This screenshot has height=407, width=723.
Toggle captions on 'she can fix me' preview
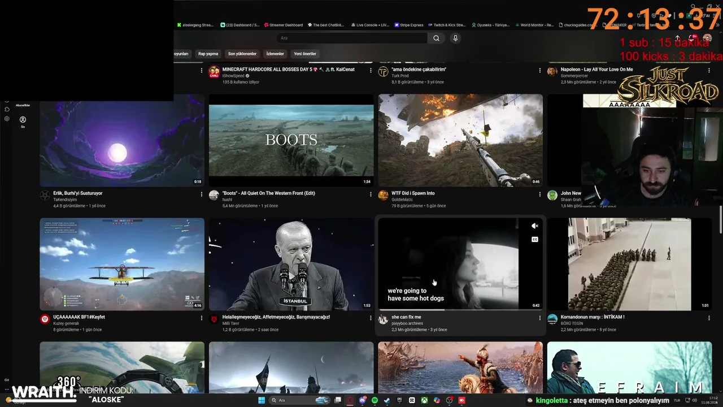[x=534, y=239]
